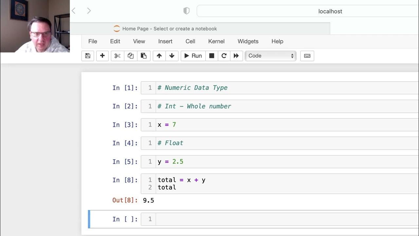419x236 pixels.
Task: Cut selected cells using the scissors icon
Action: click(117, 56)
